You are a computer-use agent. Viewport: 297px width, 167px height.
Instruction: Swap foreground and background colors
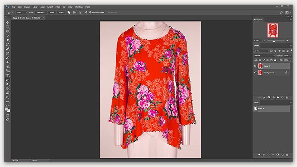click(x=9, y=106)
